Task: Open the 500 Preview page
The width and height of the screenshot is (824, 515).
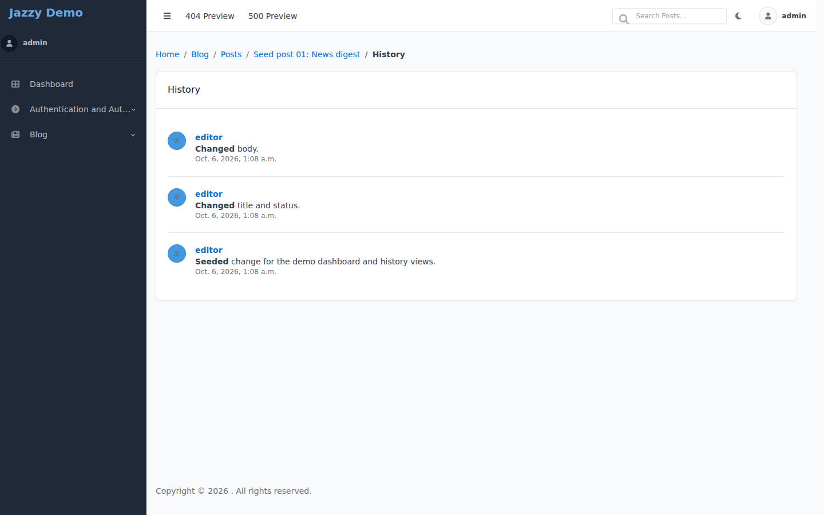Action: (272, 16)
